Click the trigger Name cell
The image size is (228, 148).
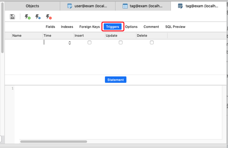pyautogui.click(x=27, y=42)
